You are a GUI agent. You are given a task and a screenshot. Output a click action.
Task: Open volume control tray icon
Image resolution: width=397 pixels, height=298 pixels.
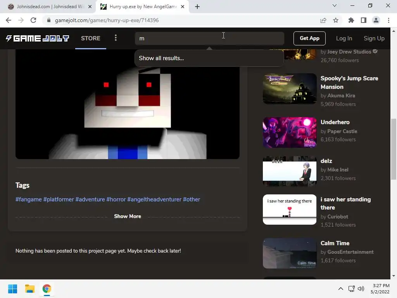[x=361, y=289]
